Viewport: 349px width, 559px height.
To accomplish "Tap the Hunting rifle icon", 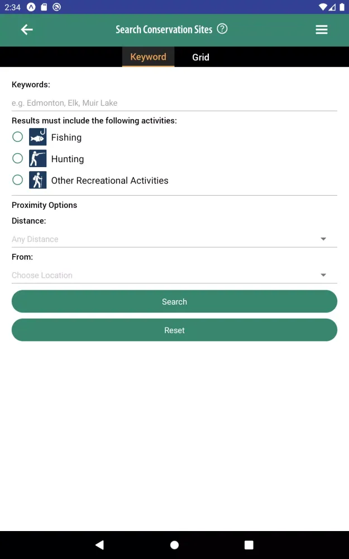I will (x=38, y=159).
